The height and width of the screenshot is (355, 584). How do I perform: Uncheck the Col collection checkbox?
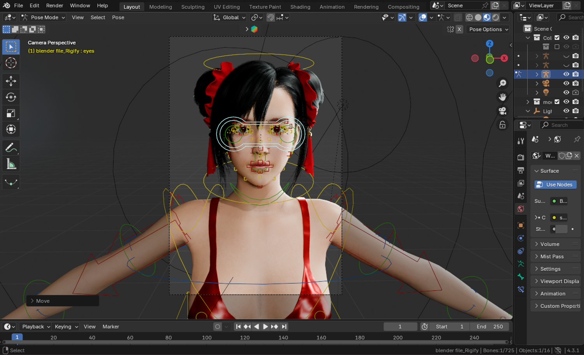coord(557,38)
